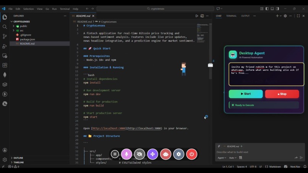Open chat panel settings gear
The height and width of the screenshot is (173, 308).
click(x=285, y=16)
